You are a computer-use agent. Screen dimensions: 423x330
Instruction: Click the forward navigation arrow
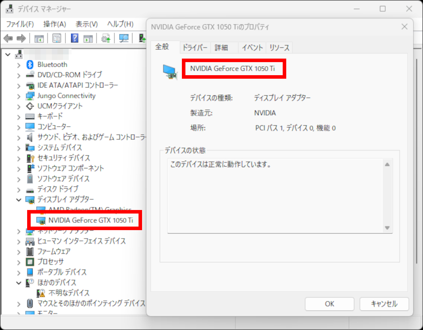[x=21, y=38]
